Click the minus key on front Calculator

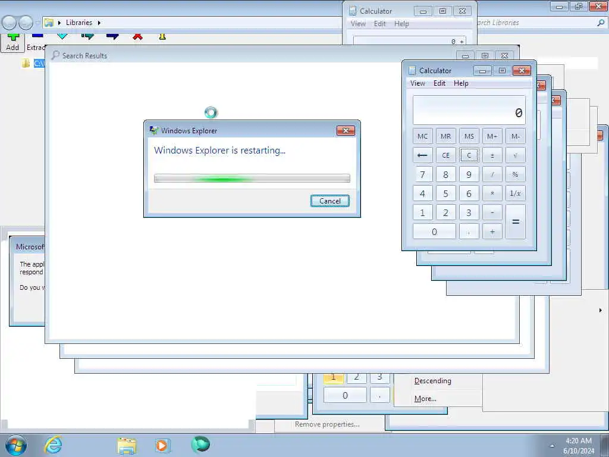(492, 212)
